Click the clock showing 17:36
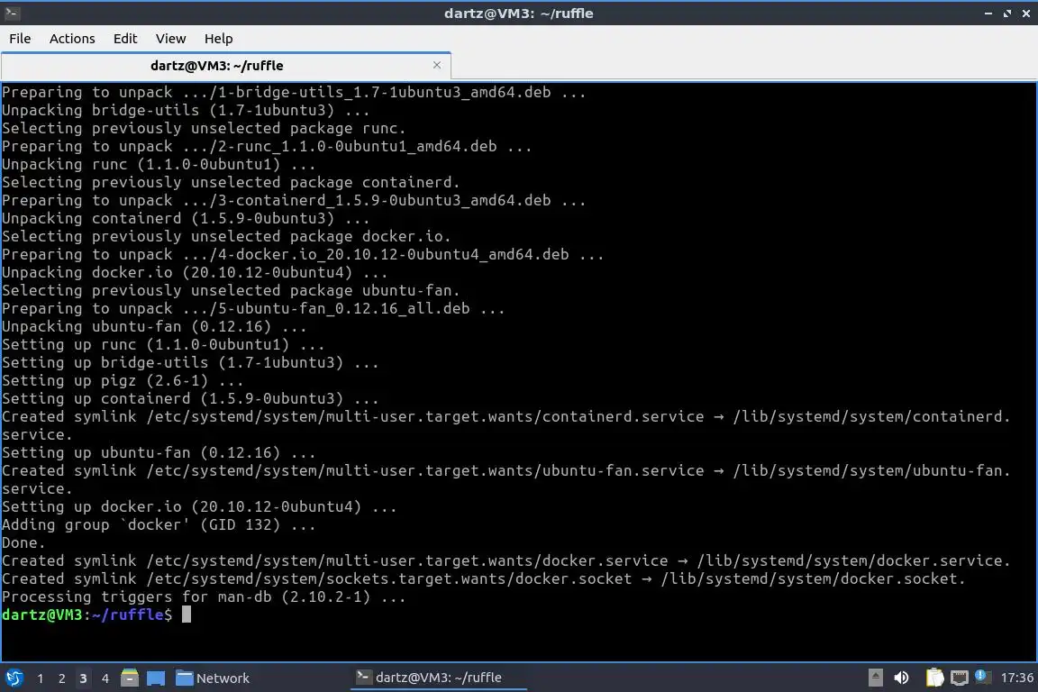1038x692 pixels. (x=1016, y=678)
